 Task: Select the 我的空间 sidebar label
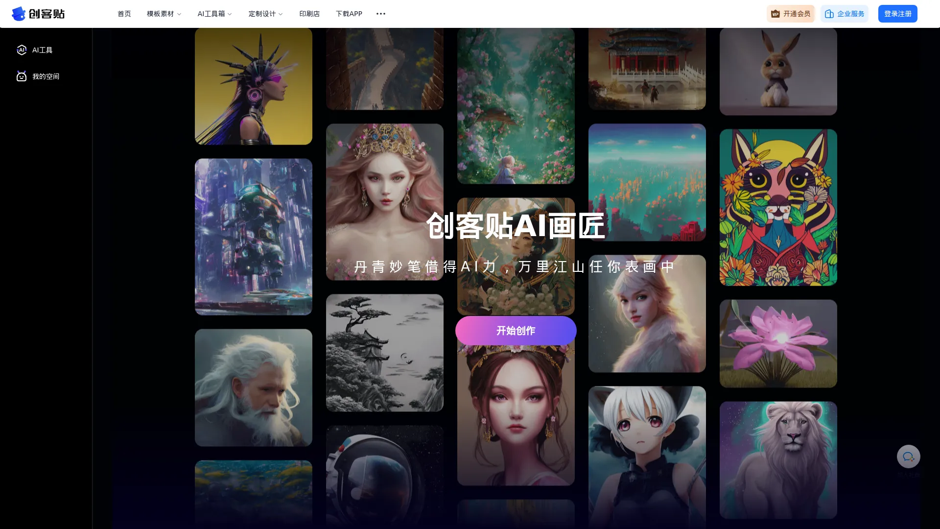click(46, 76)
